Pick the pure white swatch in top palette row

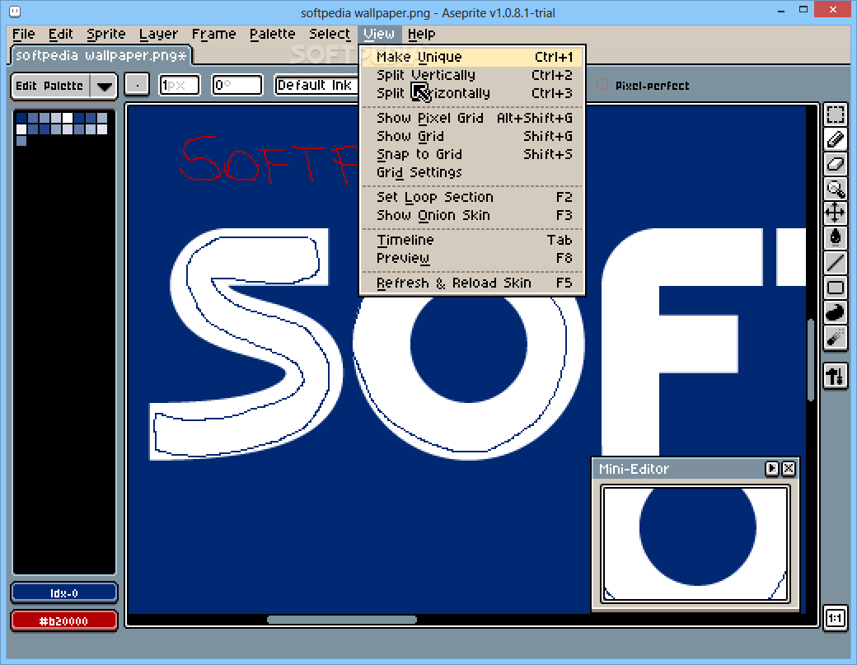[x=68, y=118]
